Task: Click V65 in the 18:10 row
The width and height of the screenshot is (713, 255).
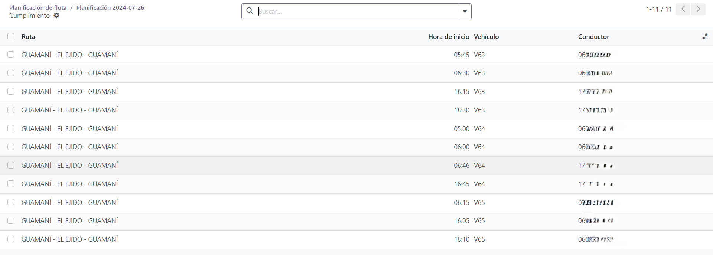Action: [479, 239]
